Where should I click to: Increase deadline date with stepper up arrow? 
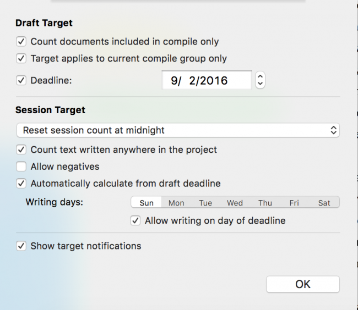pyautogui.click(x=261, y=76)
